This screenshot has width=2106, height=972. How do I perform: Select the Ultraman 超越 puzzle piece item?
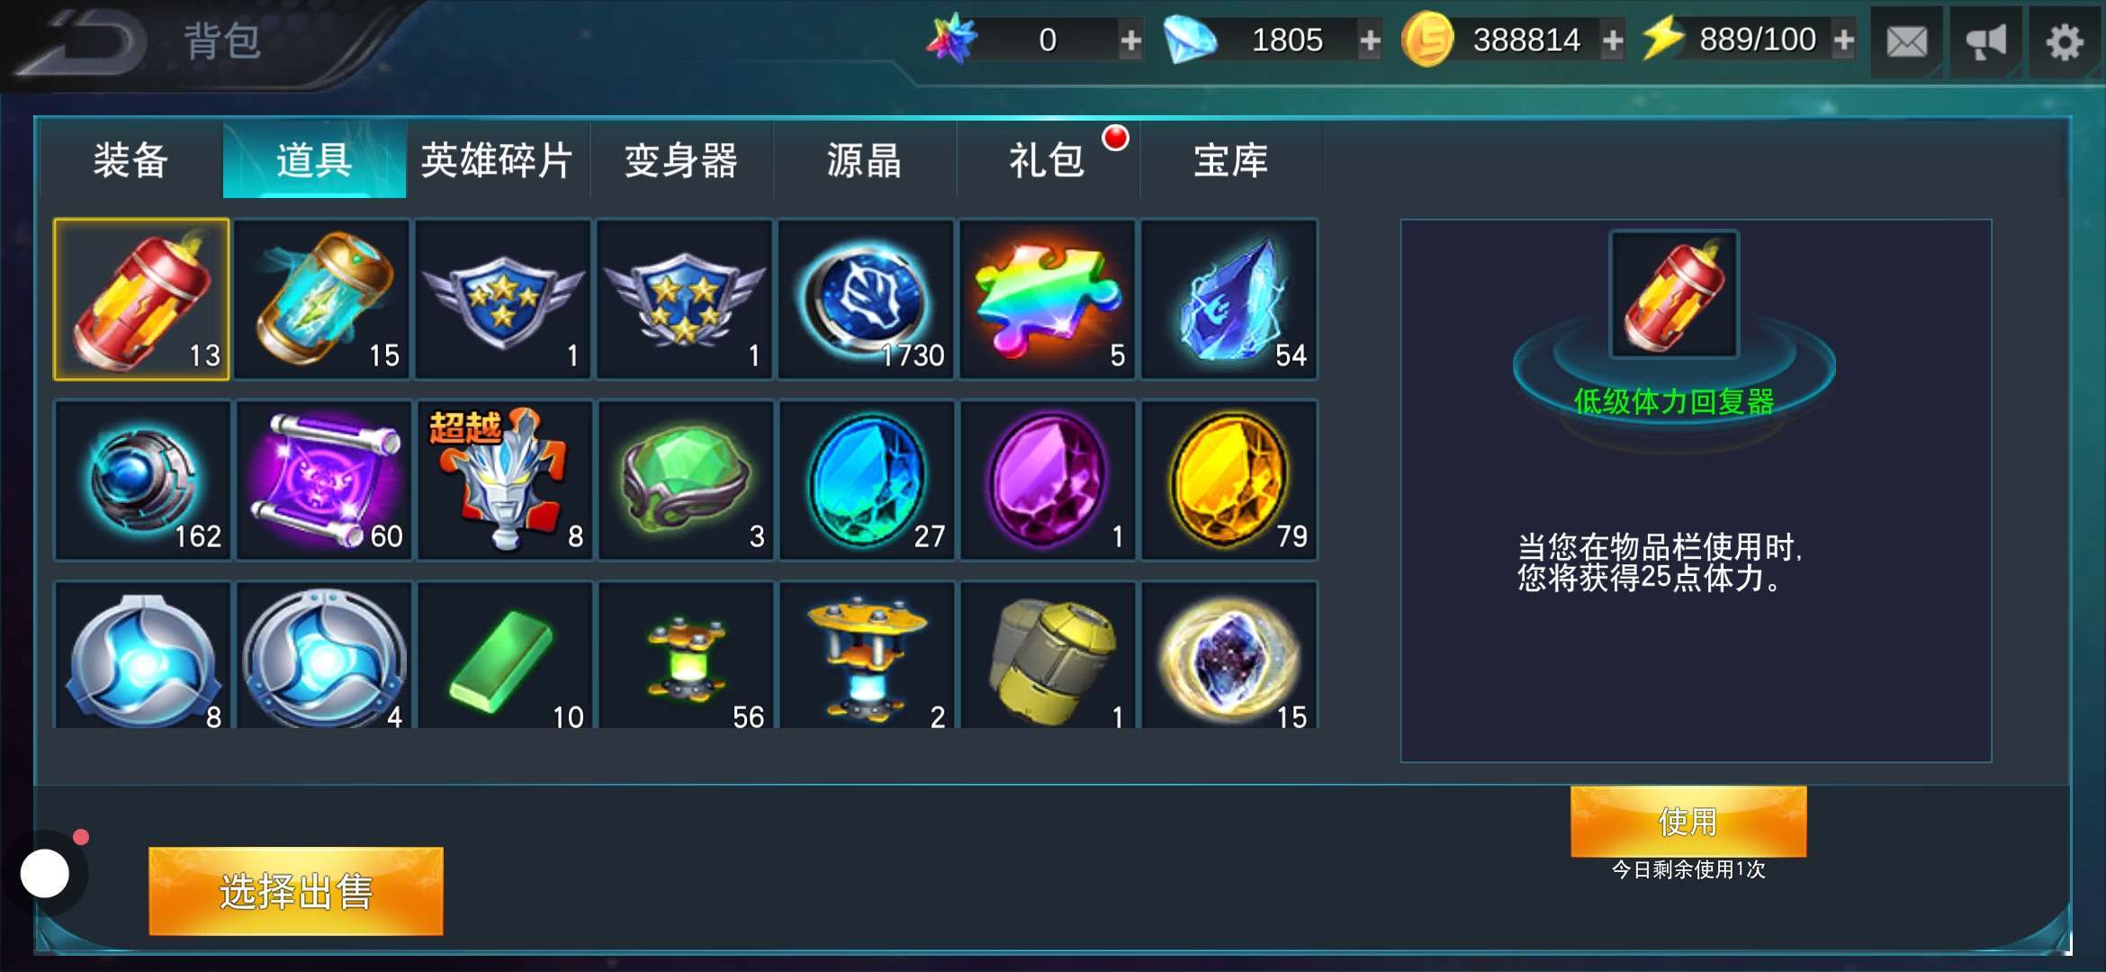point(504,481)
